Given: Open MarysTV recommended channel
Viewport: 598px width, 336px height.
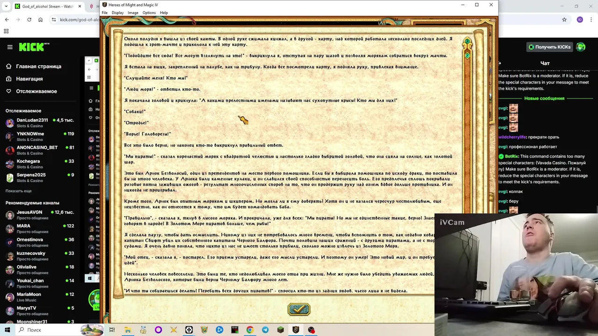Looking at the screenshot, I should pyautogui.click(x=40, y=310).
